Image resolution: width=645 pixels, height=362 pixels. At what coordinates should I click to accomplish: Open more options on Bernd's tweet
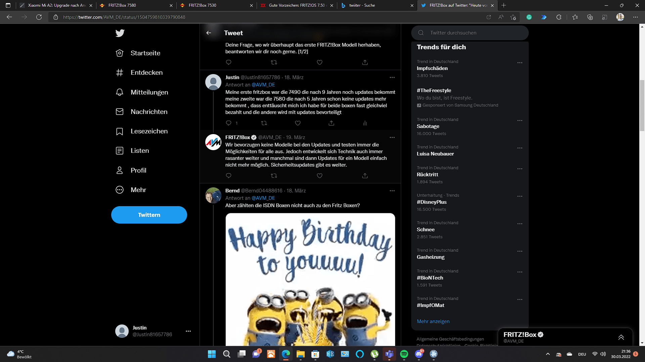point(392,191)
